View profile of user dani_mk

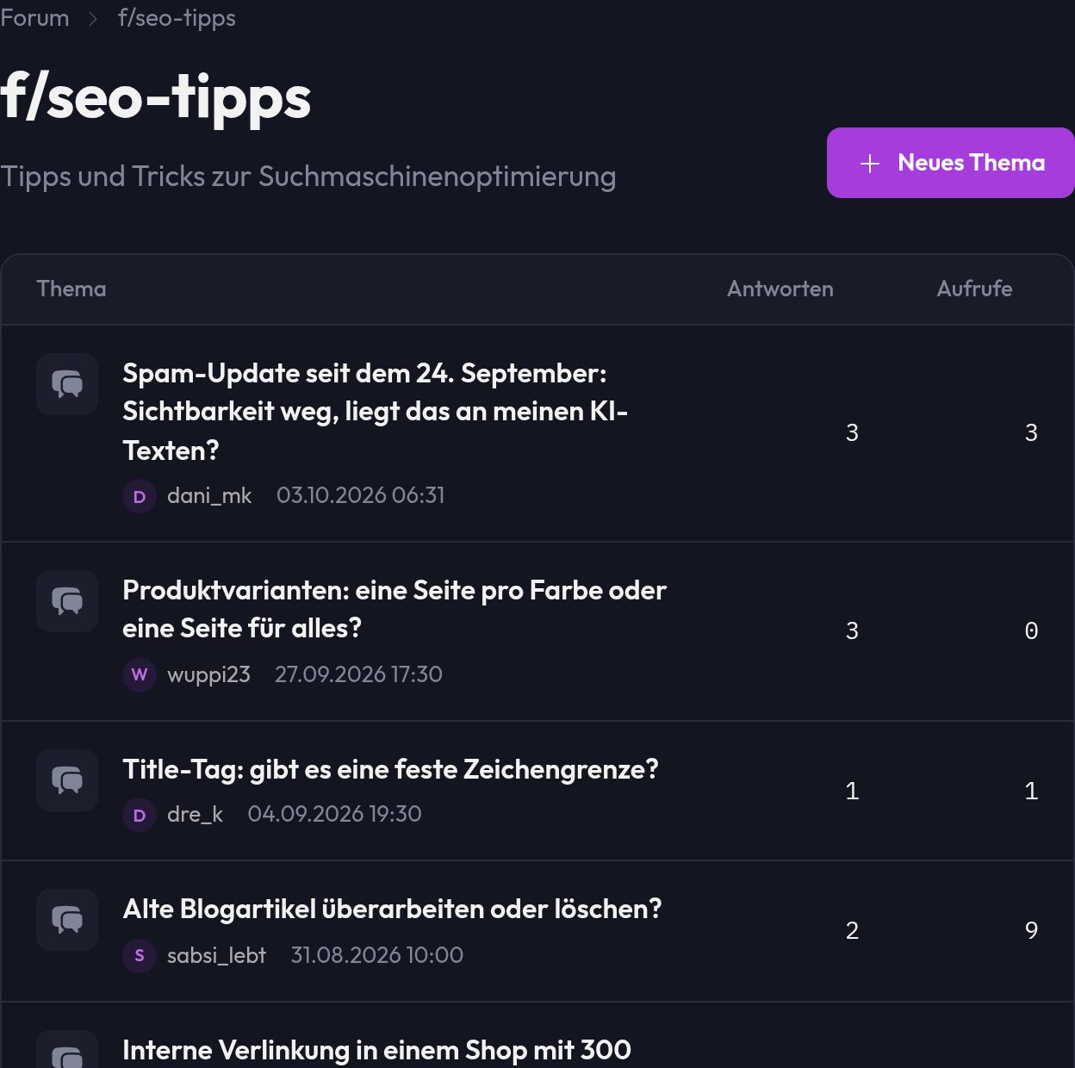click(209, 495)
